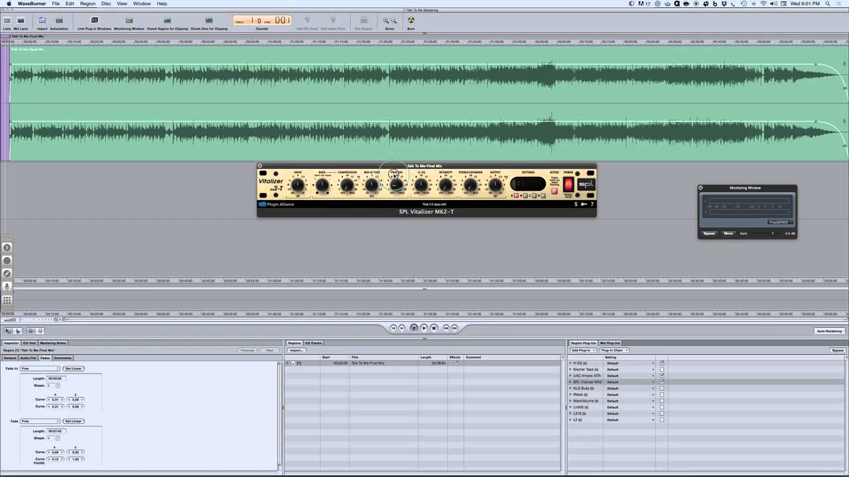Toggle the Vitalizer red power switch

coord(568,185)
